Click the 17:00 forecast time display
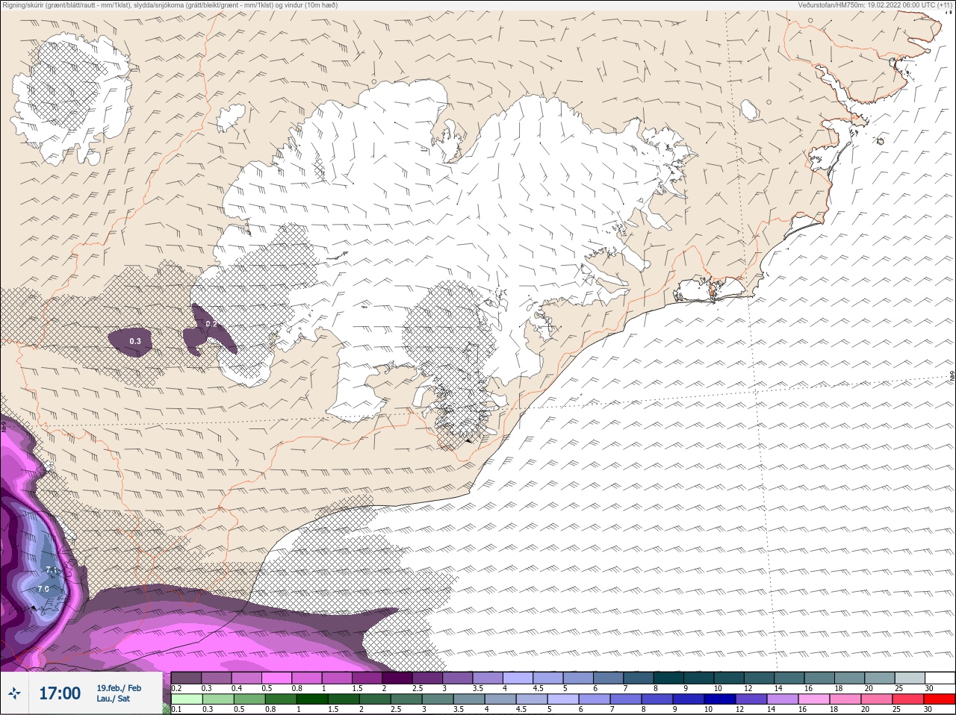The height and width of the screenshot is (715, 956). [x=60, y=694]
